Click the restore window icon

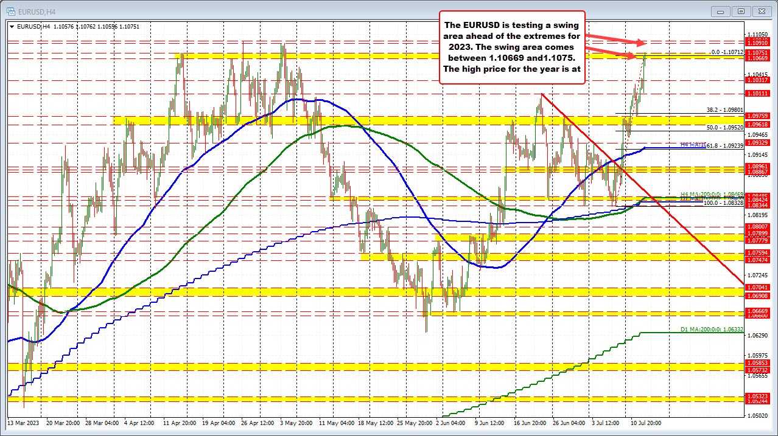point(740,11)
